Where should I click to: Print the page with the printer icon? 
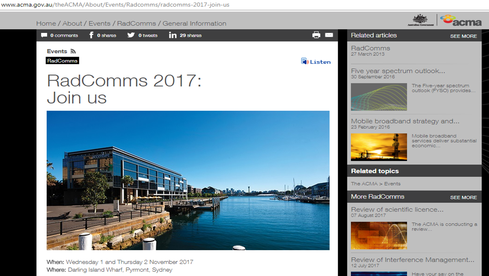pyautogui.click(x=316, y=35)
